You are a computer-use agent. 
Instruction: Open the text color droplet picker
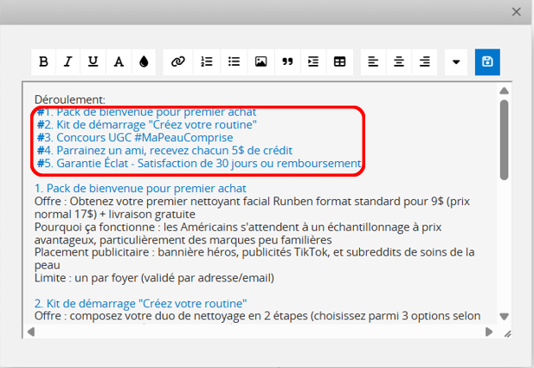tap(143, 61)
